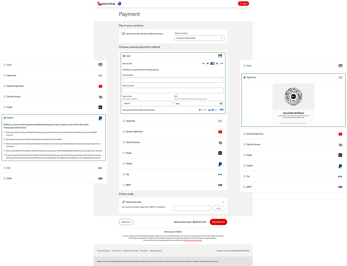The width and height of the screenshot is (347, 266).
Task: Select Qantas Flight Pass in center list
Action: point(124,132)
